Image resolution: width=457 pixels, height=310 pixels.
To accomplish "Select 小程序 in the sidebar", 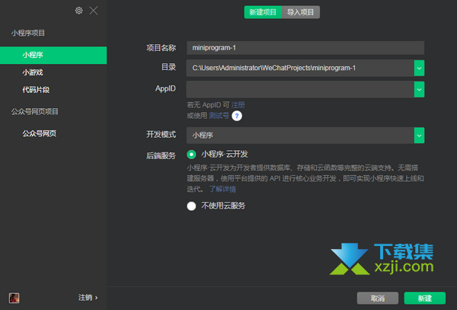I will [x=53, y=55].
